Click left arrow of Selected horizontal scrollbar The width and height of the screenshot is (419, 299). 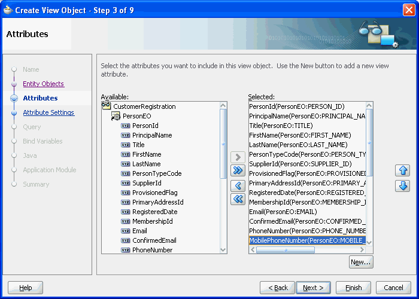point(253,250)
